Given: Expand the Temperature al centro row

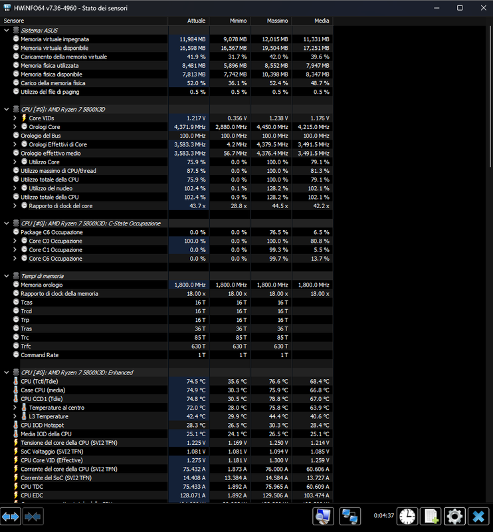Looking at the screenshot, I should click(x=15, y=408).
